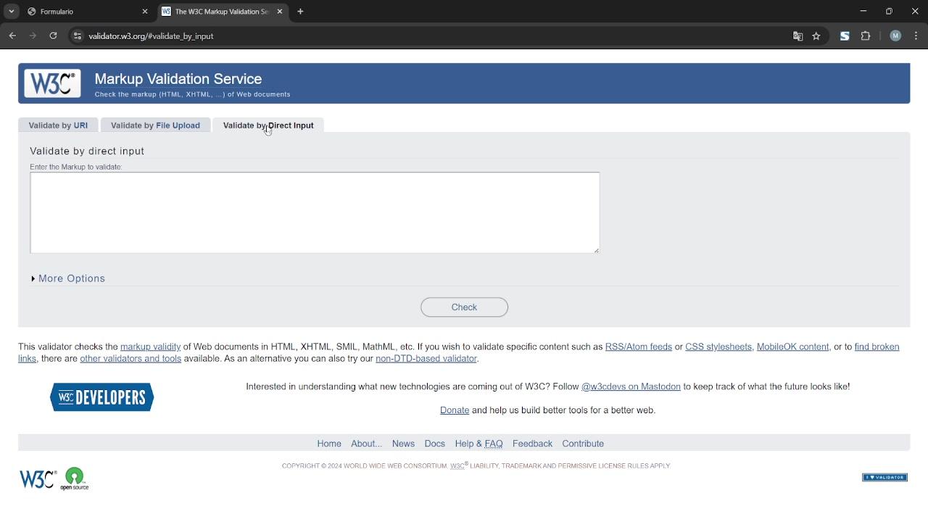Open About... in footer menu
Screen dimensions: 928x522
[x=366, y=444]
